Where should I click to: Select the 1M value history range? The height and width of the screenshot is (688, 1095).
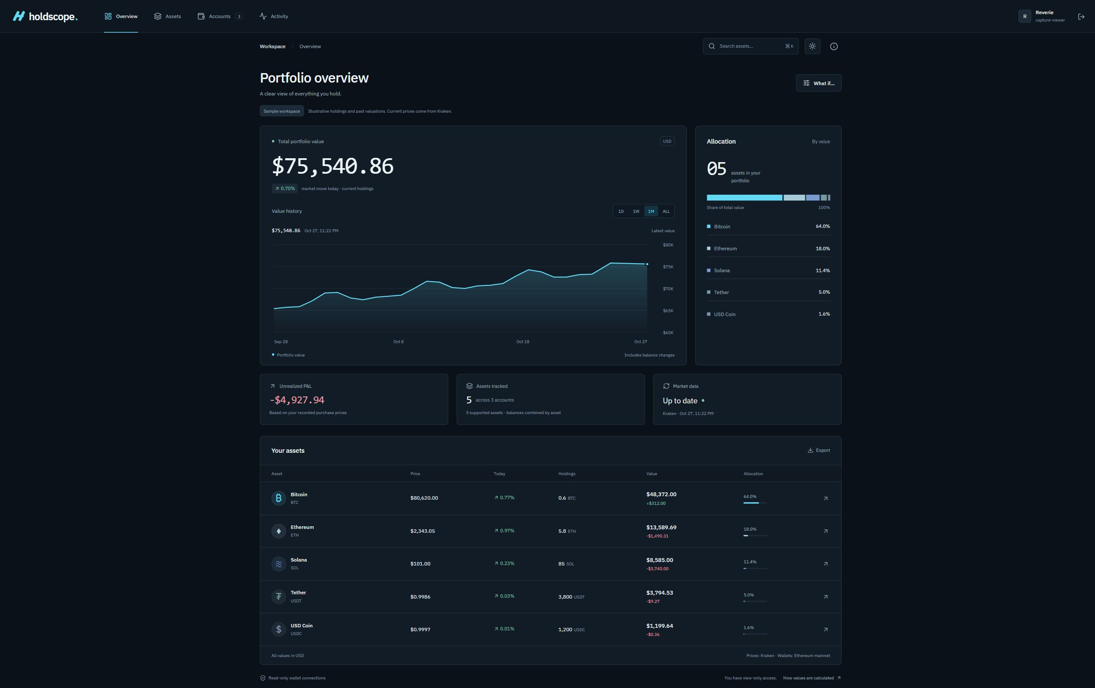click(x=651, y=211)
